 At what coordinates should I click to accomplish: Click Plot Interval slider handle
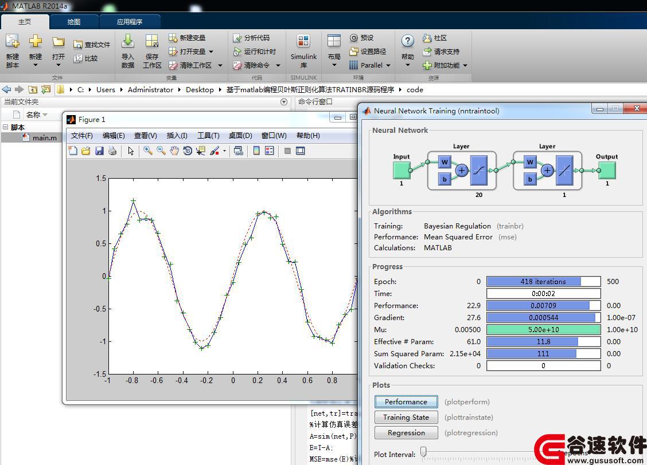pyautogui.click(x=423, y=452)
